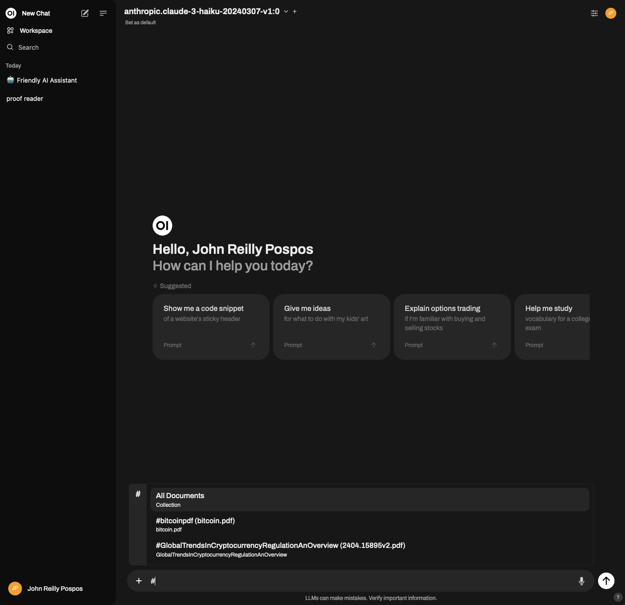Click the robot emoji beside Friendly AI Assistant

click(11, 80)
